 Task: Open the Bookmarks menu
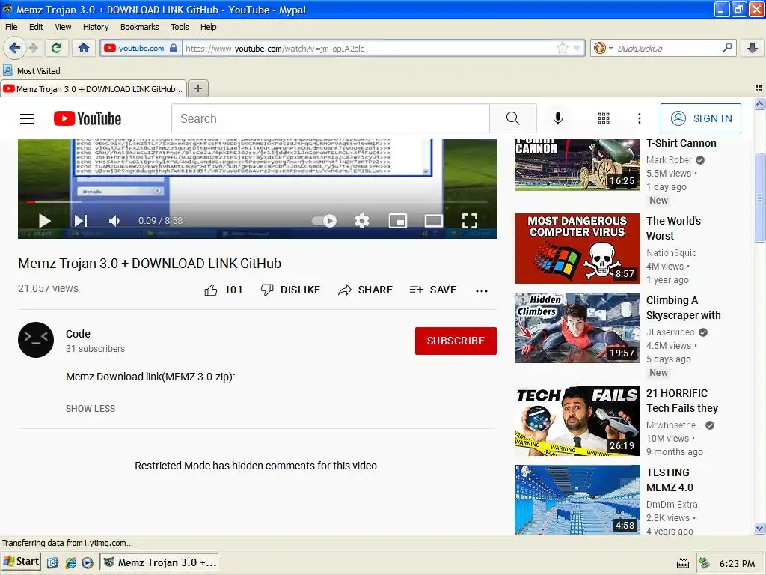[x=140, y=27]
